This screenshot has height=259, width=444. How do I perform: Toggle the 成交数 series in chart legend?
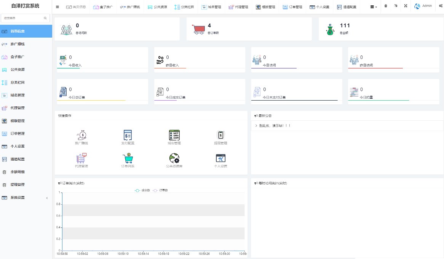click(x=142, y=190)
